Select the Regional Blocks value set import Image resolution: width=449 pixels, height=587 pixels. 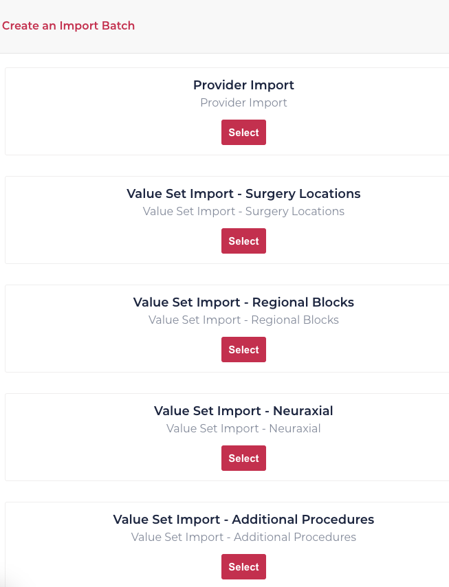[243, 349]
